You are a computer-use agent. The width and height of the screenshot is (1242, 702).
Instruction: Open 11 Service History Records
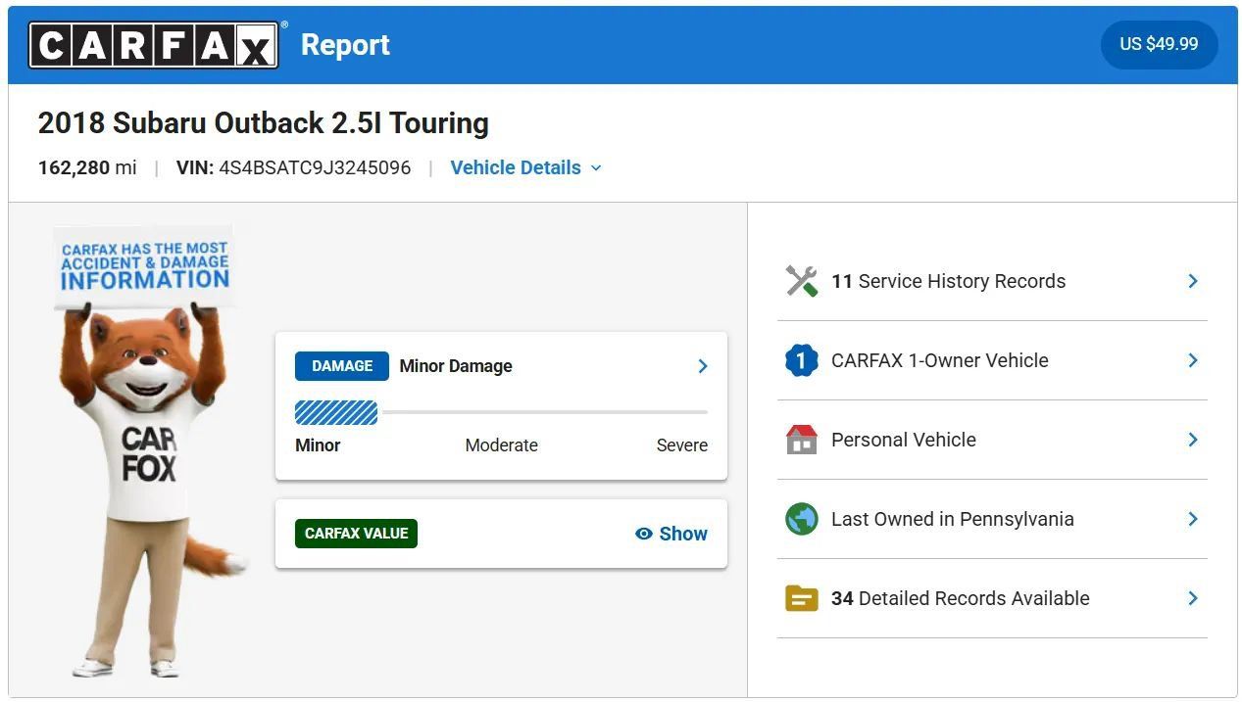point(992,281)
